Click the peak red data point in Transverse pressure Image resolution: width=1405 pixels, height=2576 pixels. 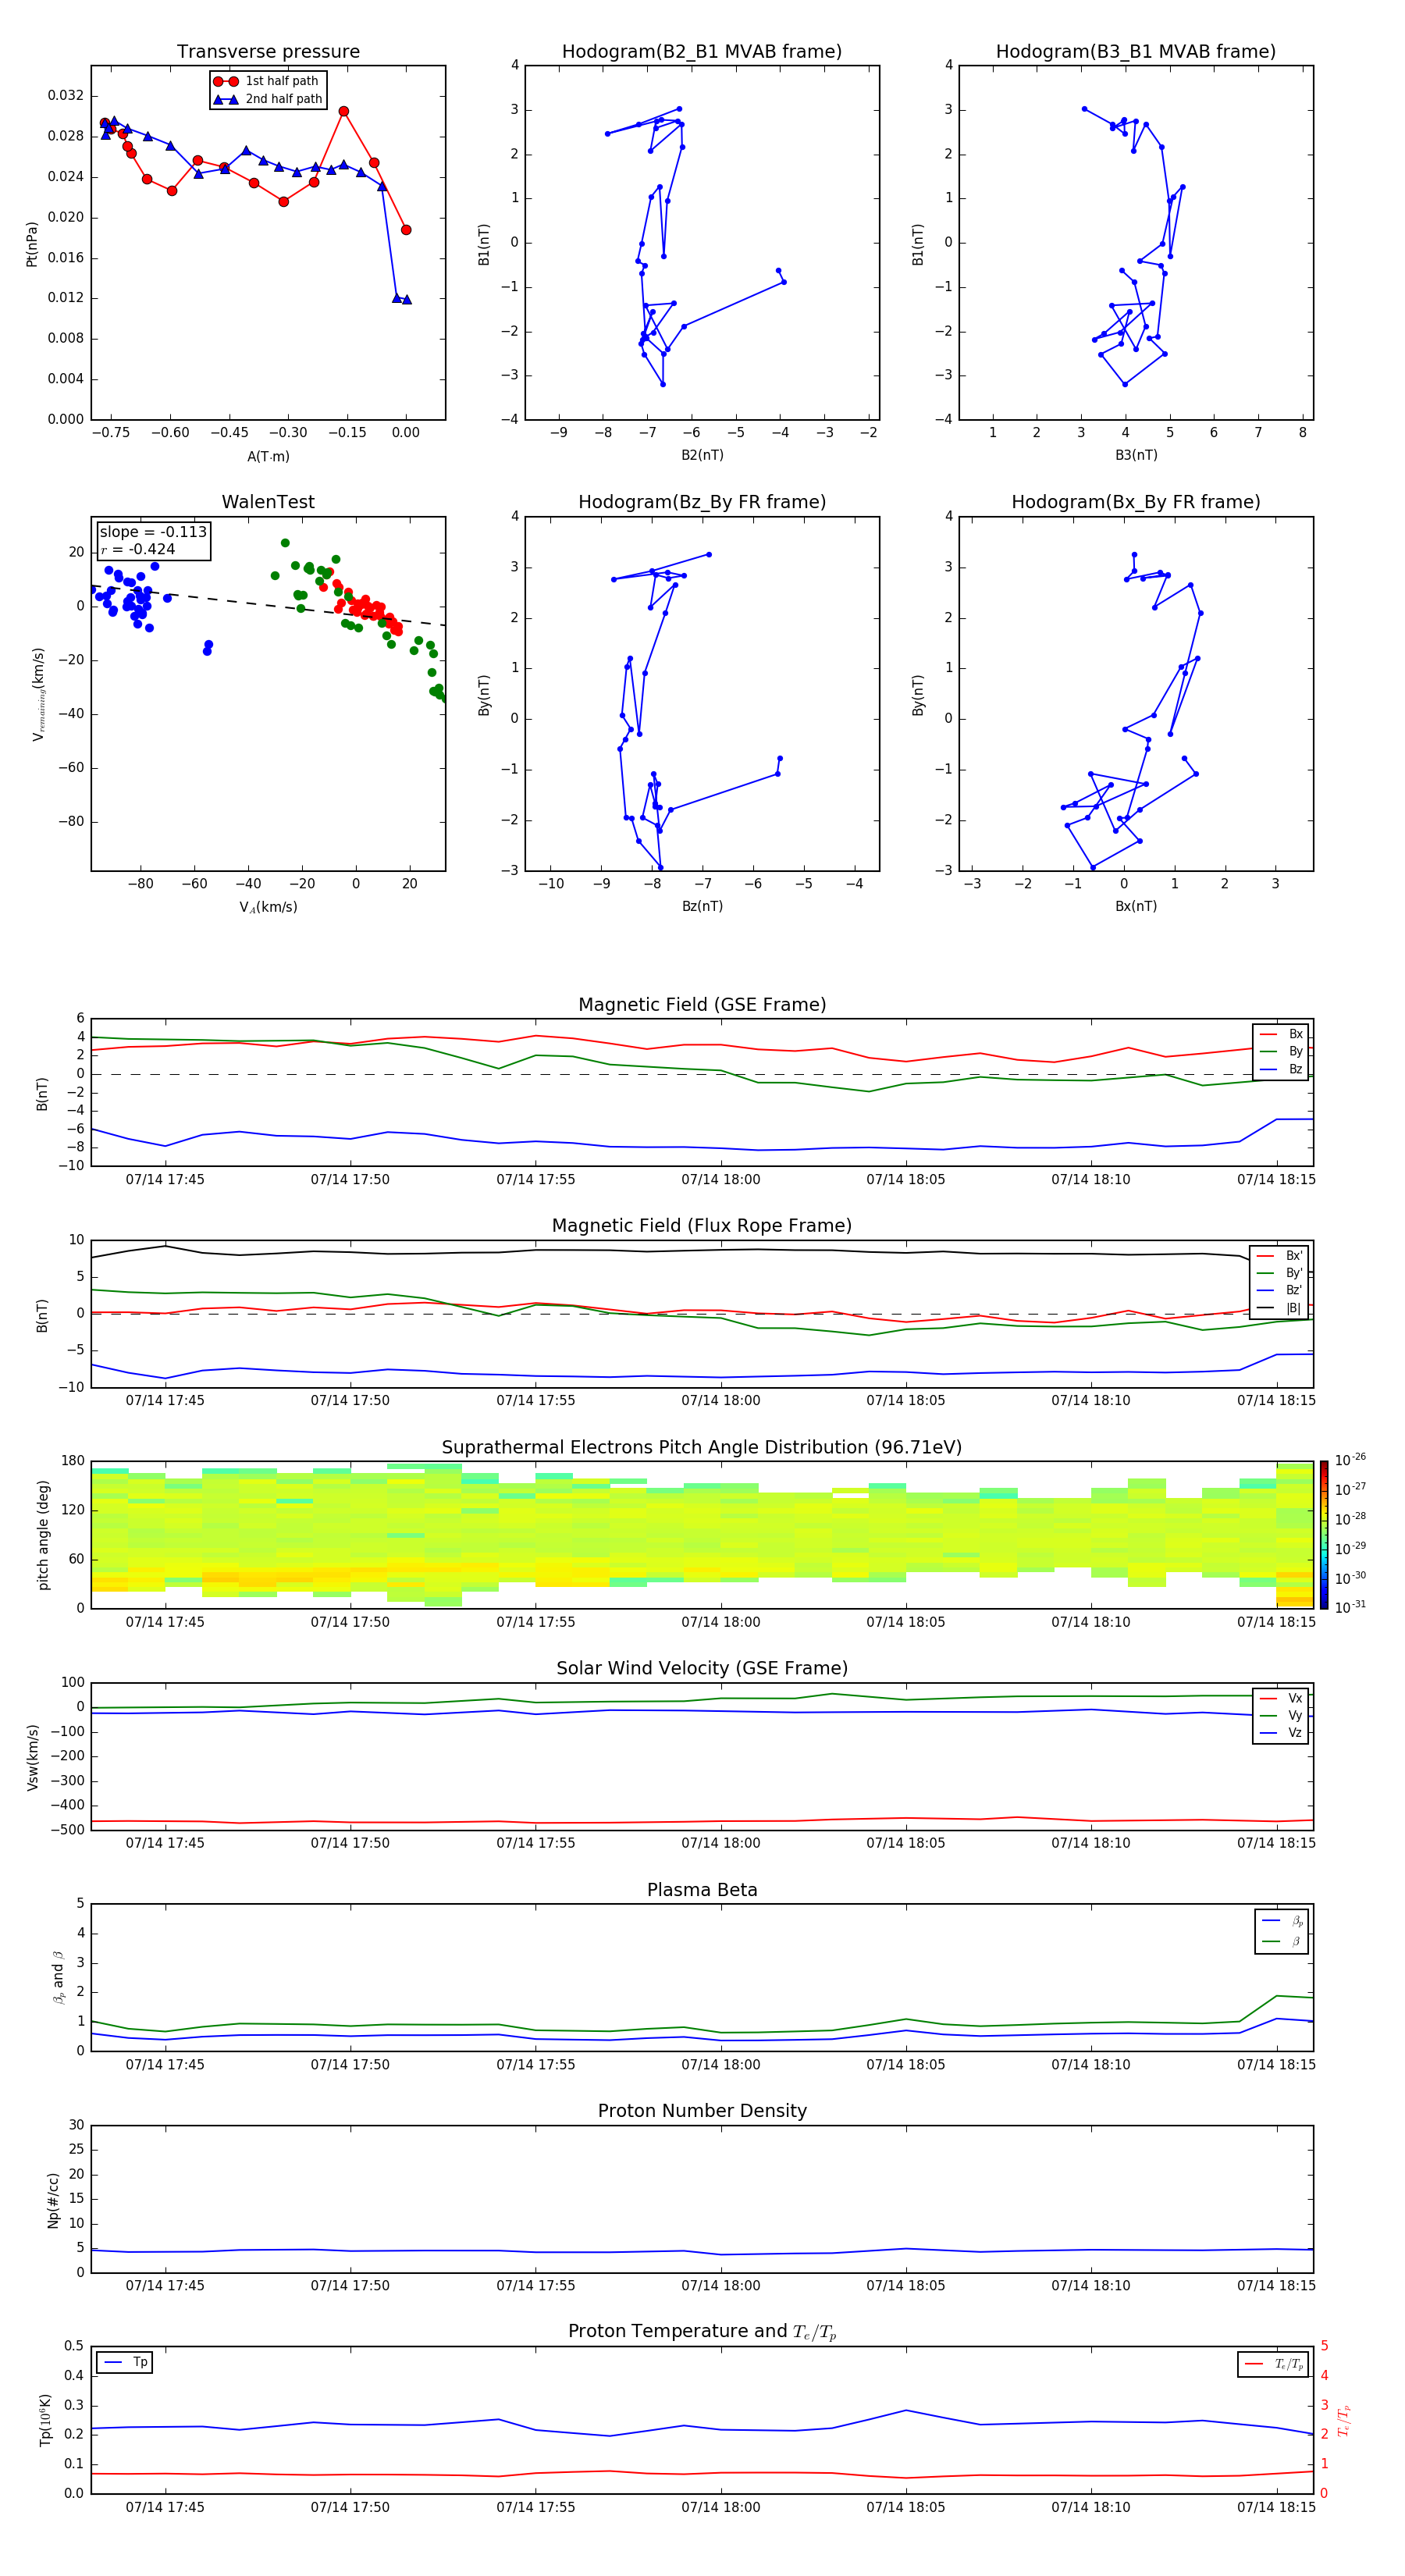pyautogui.click(x=344, y=112)
